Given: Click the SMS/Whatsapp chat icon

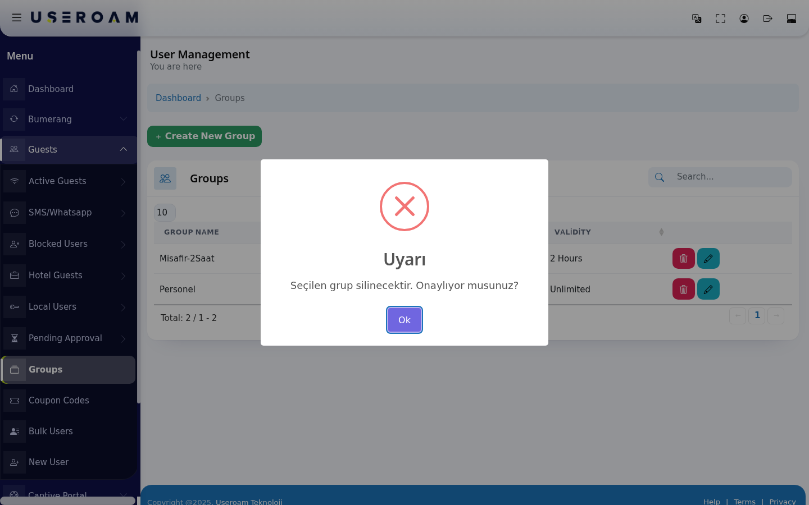Looking at the screenshot, I should [x=15, y=213].
